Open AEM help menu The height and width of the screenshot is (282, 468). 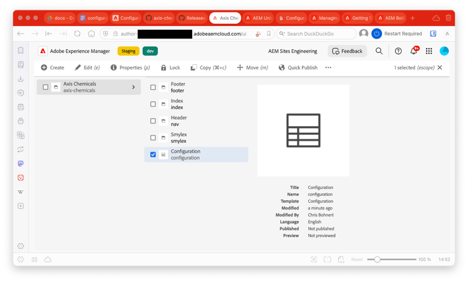pos(398,51)
